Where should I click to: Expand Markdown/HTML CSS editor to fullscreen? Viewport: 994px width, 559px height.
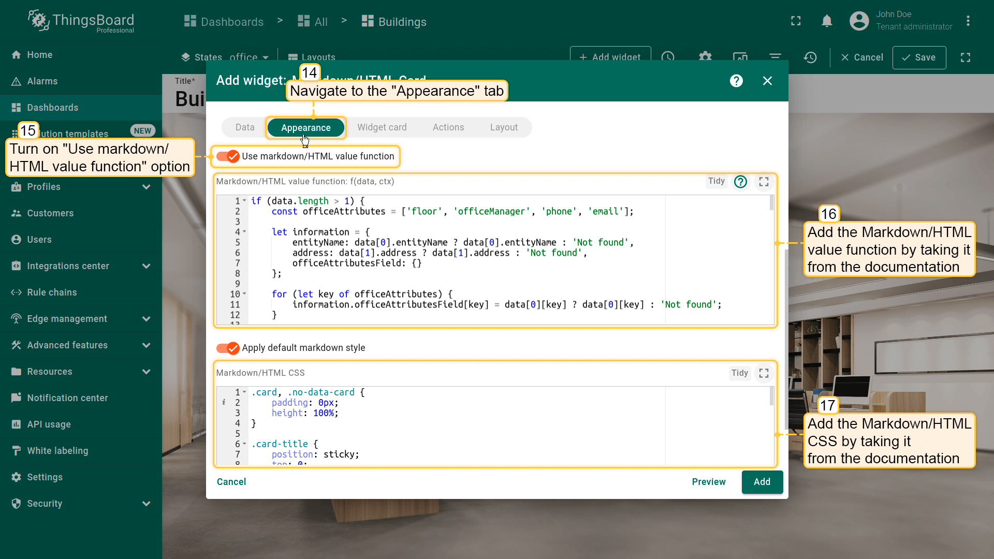[764, 373]
